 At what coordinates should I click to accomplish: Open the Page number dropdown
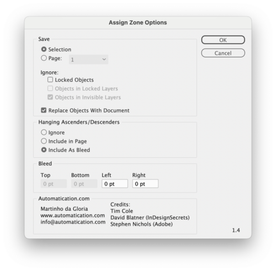pyautogui.click(x=88, y=60)
